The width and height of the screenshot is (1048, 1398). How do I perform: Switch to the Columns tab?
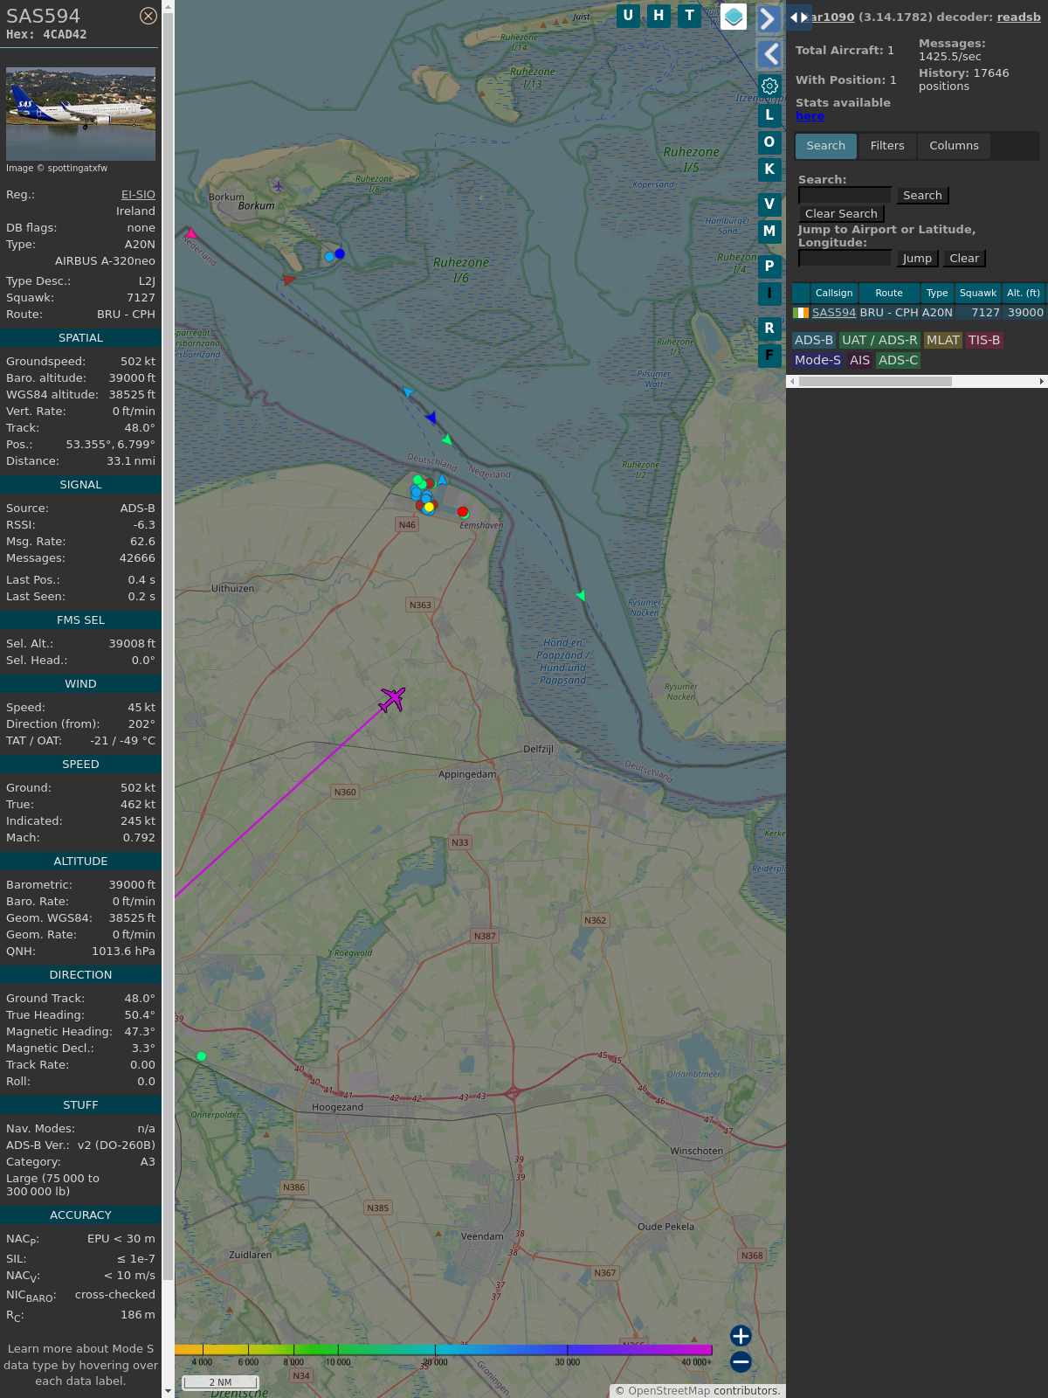(954, 146)
